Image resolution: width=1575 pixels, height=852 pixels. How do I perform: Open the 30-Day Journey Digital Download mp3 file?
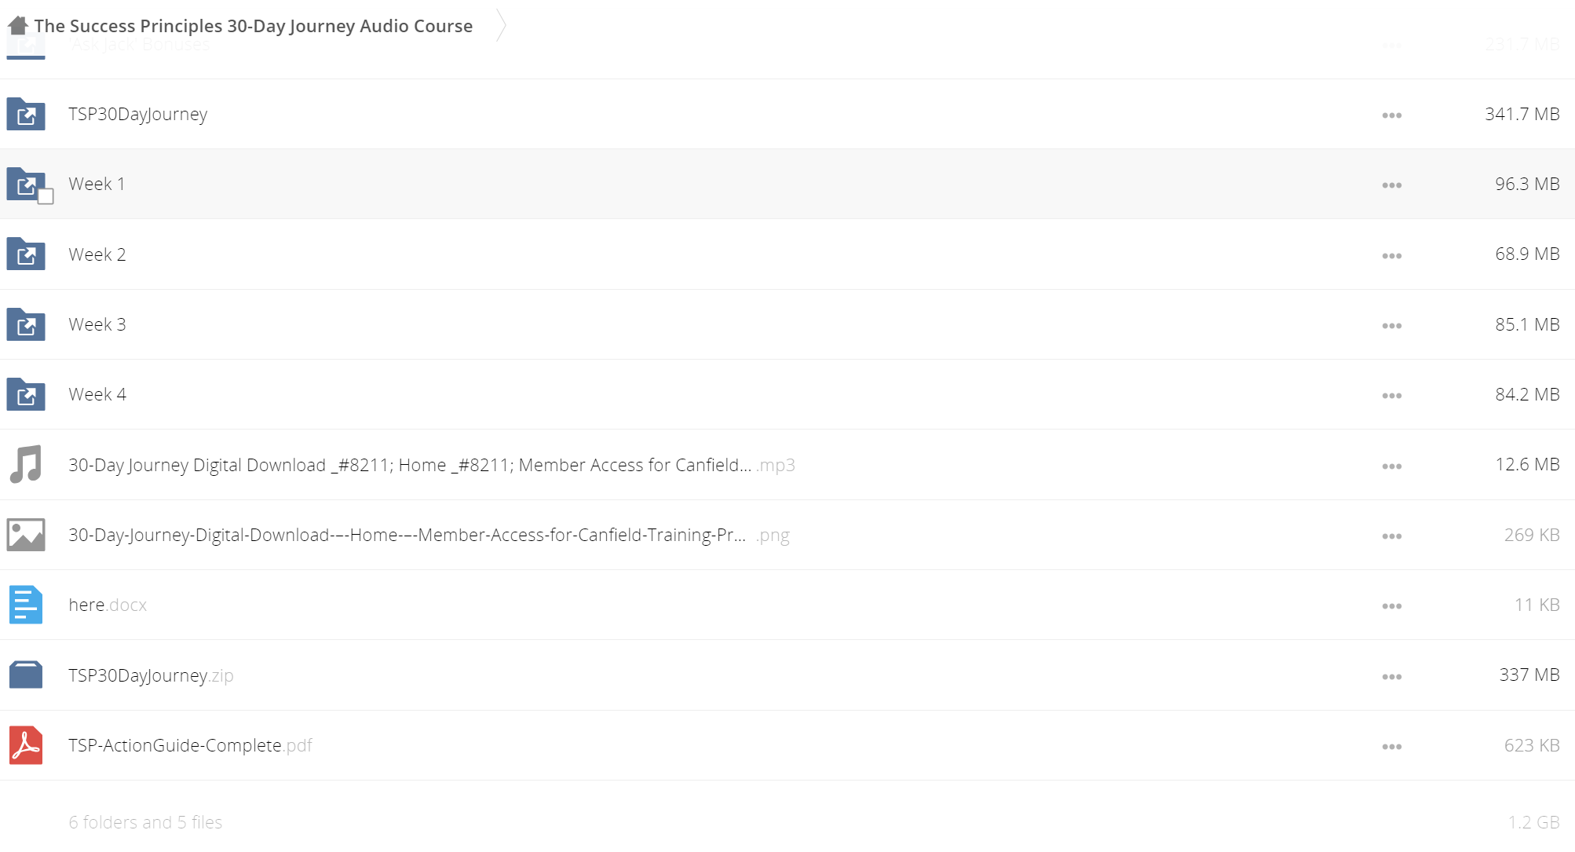tap(432, 465)
